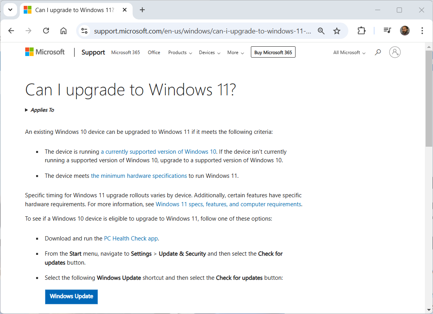
Task: Click the browser back arrow
Action: (11, 31)
